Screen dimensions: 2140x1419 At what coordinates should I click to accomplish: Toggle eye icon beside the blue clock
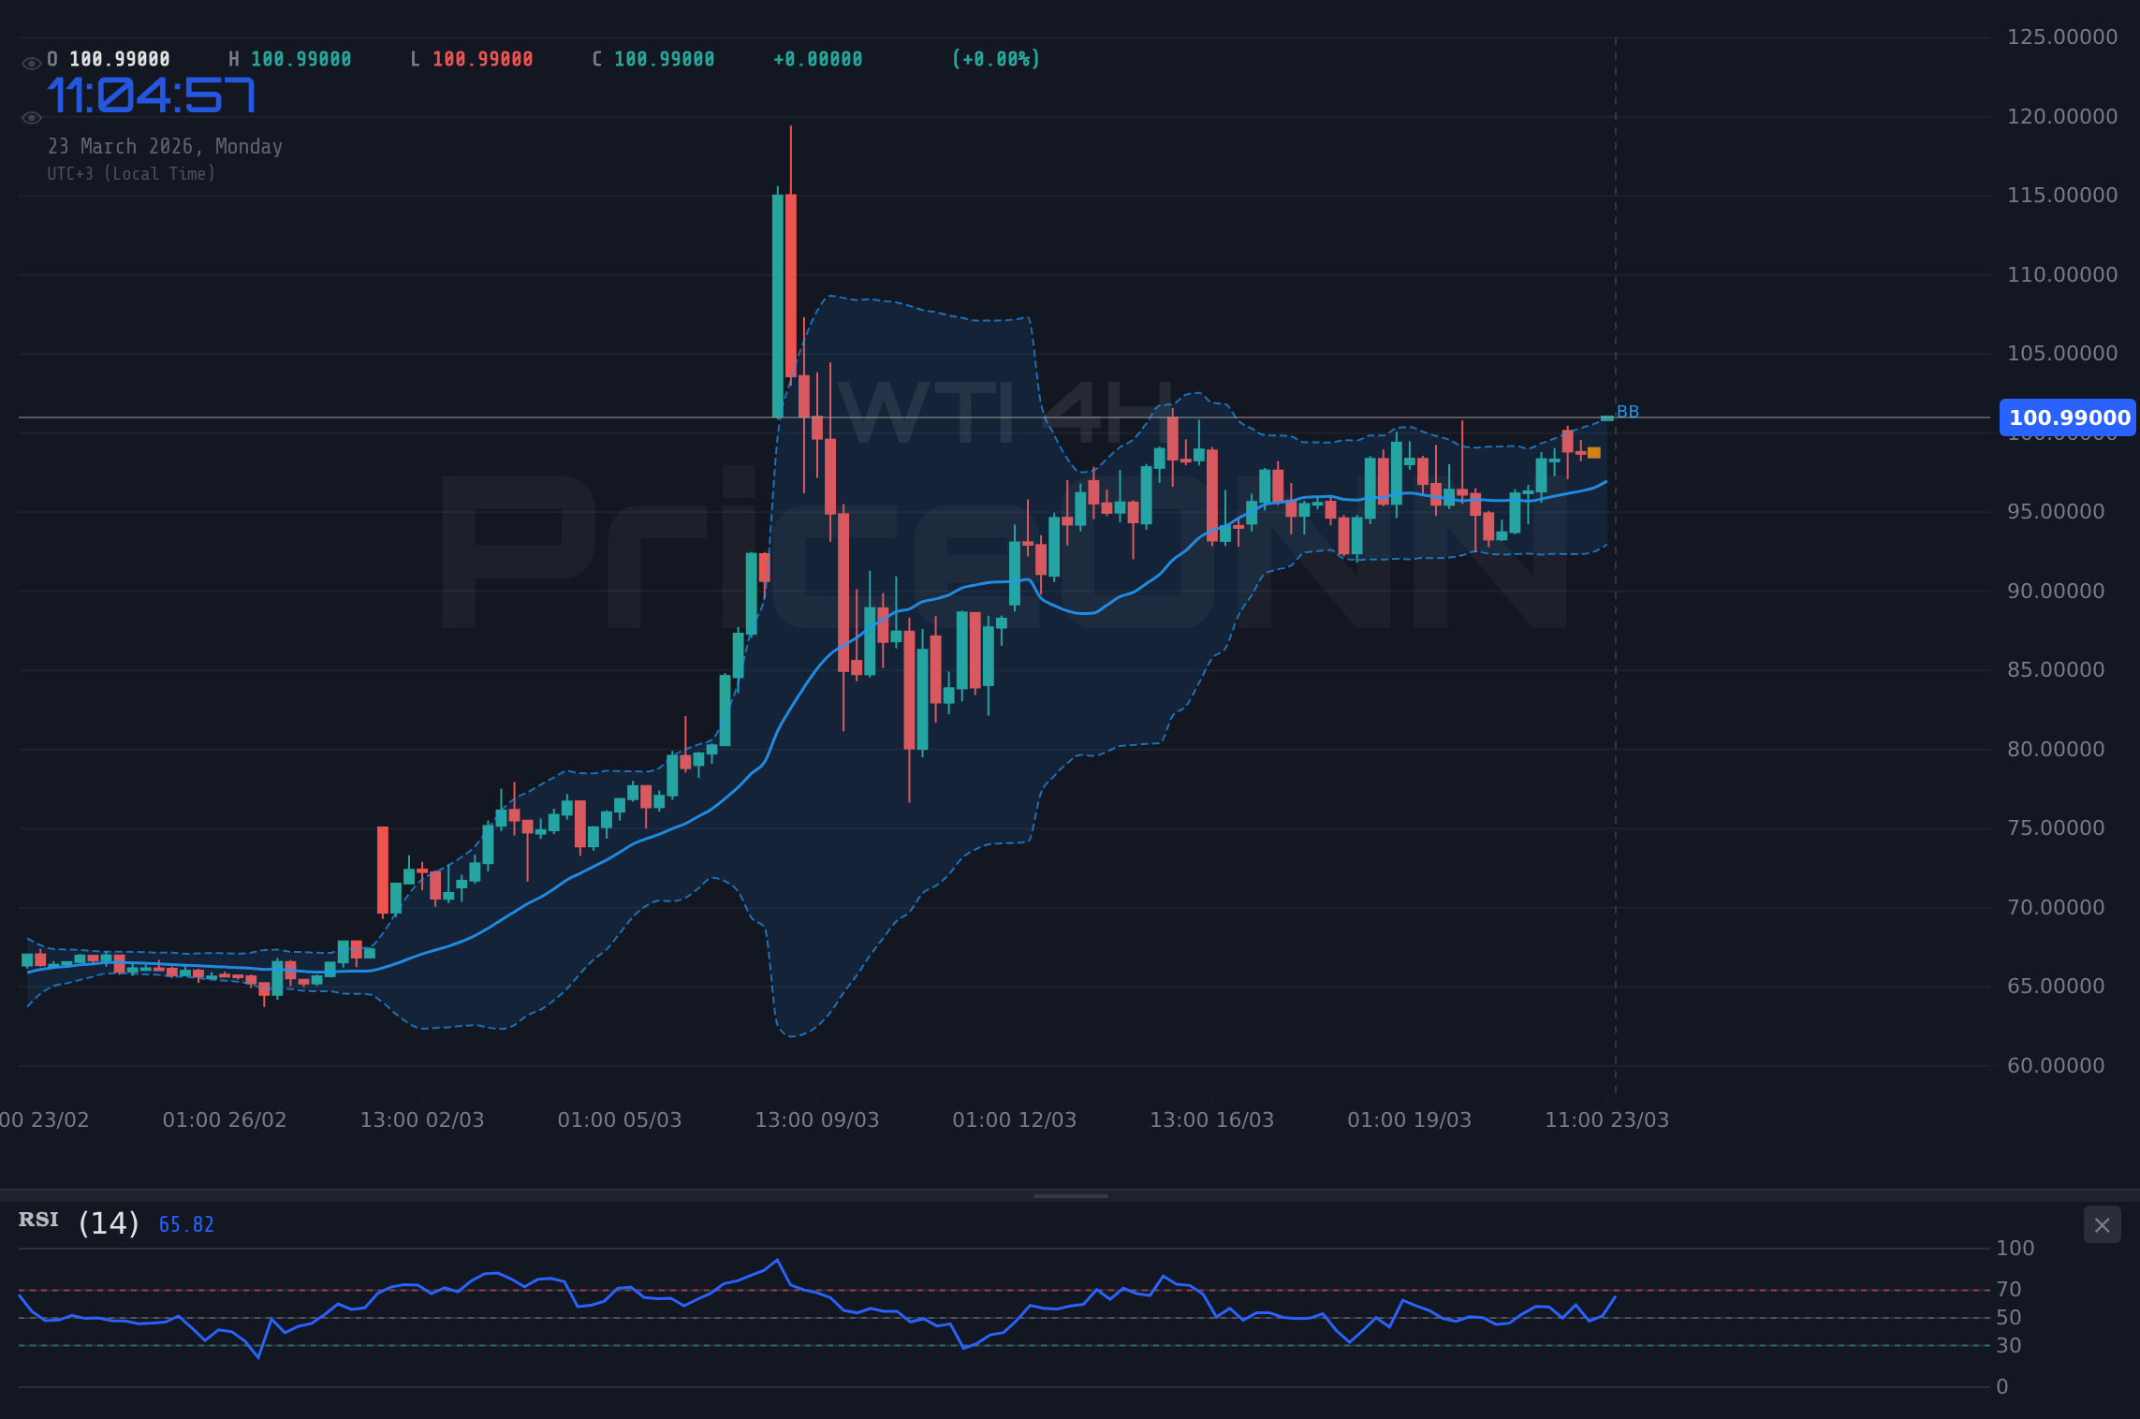click(x=31, y=118)
